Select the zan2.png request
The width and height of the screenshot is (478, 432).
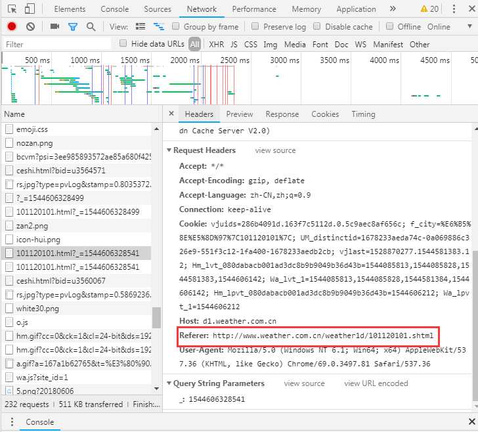(x=77, y=226)
